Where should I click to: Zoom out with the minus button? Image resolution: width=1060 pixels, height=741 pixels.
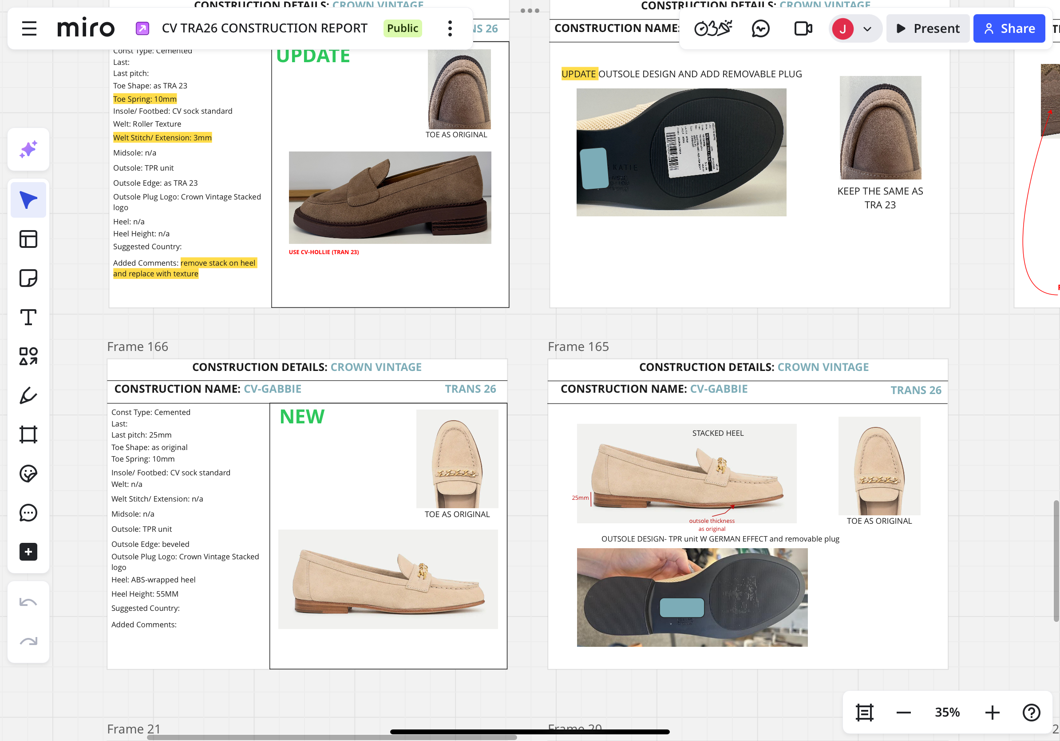tap(903, 713)
